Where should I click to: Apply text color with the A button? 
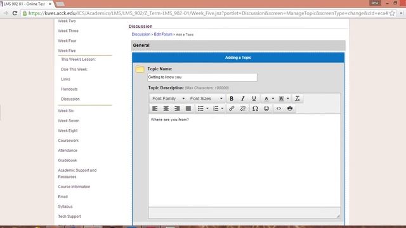point(266,99)
